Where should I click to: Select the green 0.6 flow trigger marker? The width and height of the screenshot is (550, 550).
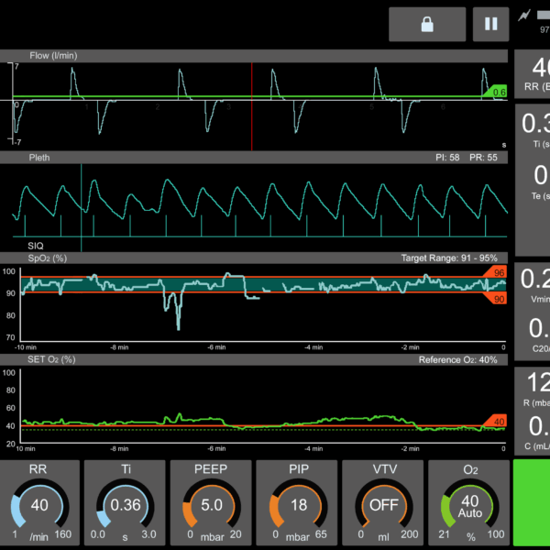tap(496, 92)
